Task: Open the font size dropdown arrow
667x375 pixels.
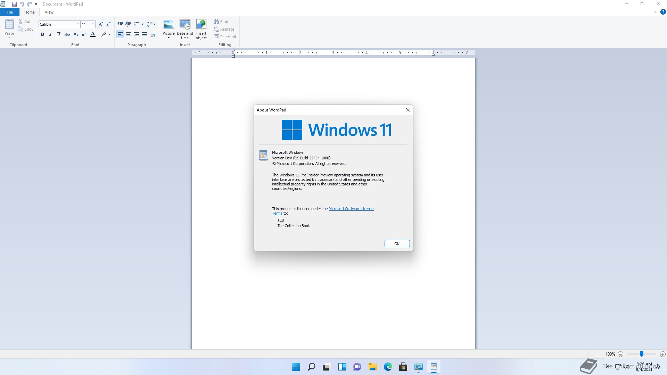Action: 93,24
